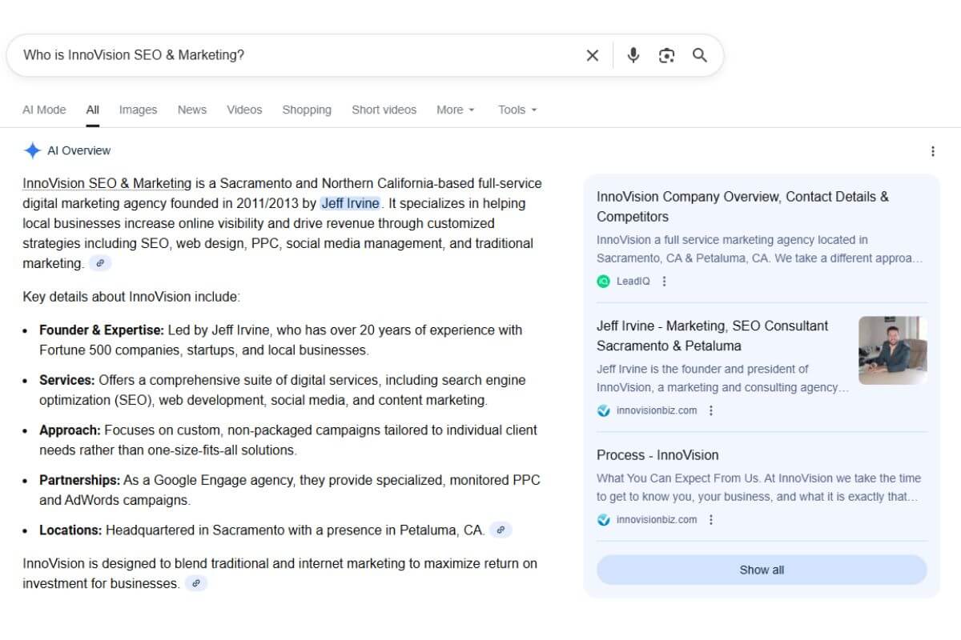Click innovisionbiz.com favicon under Process result
The image size is (961, 640).
pos(604,519)
